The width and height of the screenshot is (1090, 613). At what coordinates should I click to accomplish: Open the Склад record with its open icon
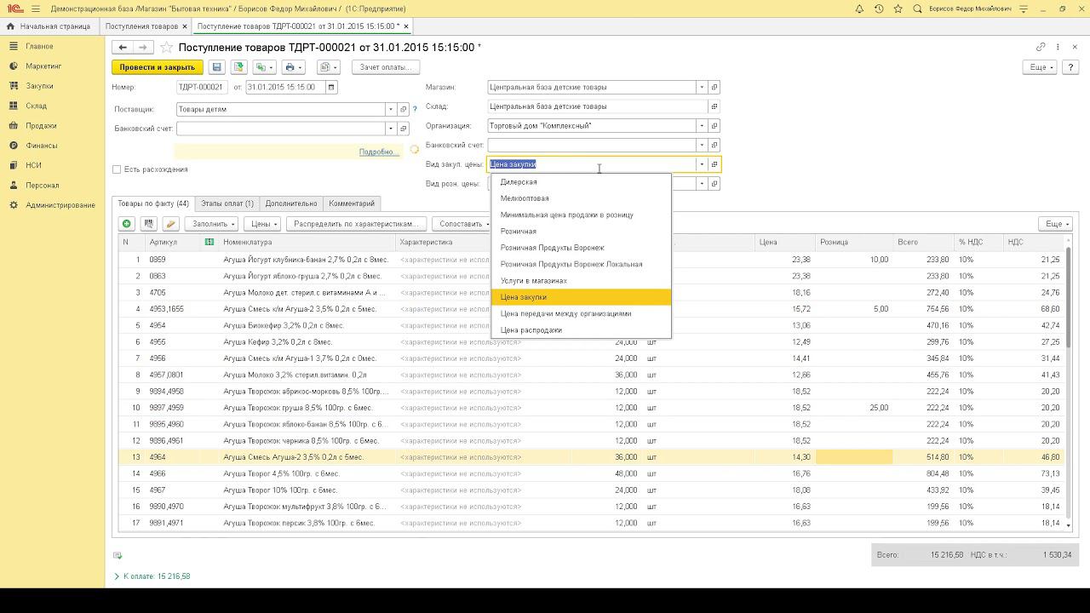714,106
